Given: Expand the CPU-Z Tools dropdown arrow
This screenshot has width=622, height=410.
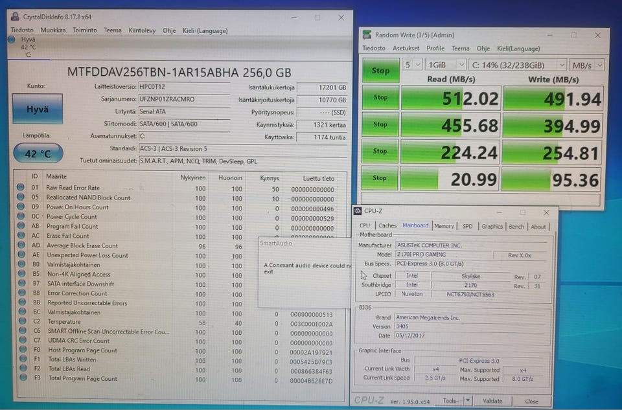Looking at the screenshot, I should pos(468,401).
